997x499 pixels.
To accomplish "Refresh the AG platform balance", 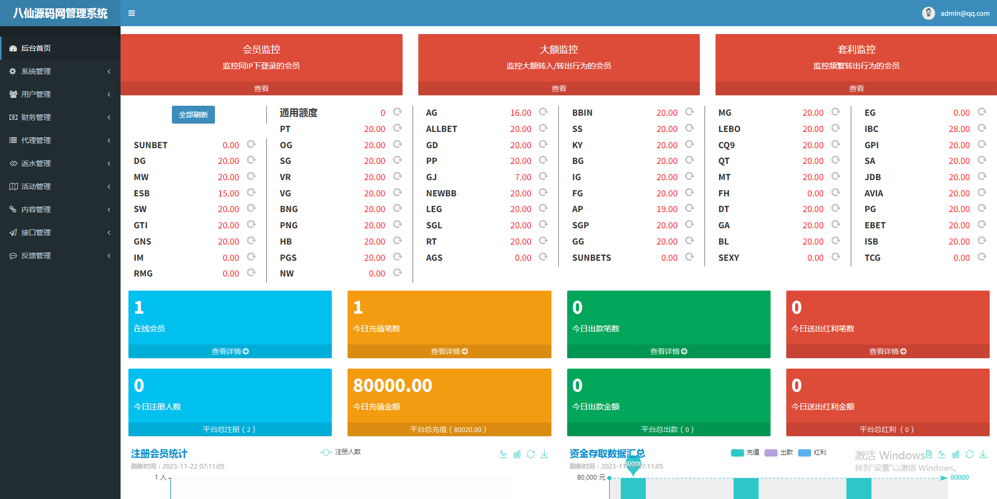I will (543, 112).
